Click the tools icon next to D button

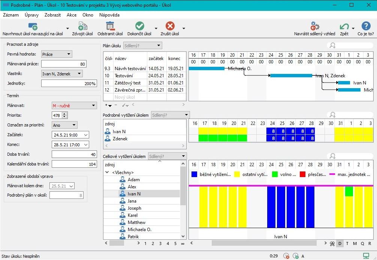tap(332, 243)
